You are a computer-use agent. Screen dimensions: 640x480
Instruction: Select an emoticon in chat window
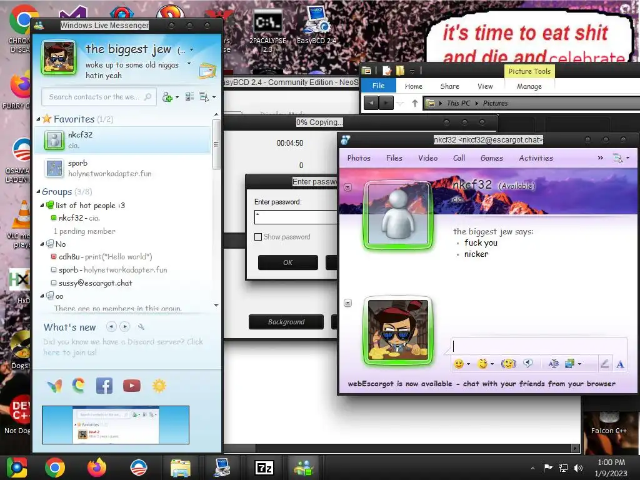point(459,364)
